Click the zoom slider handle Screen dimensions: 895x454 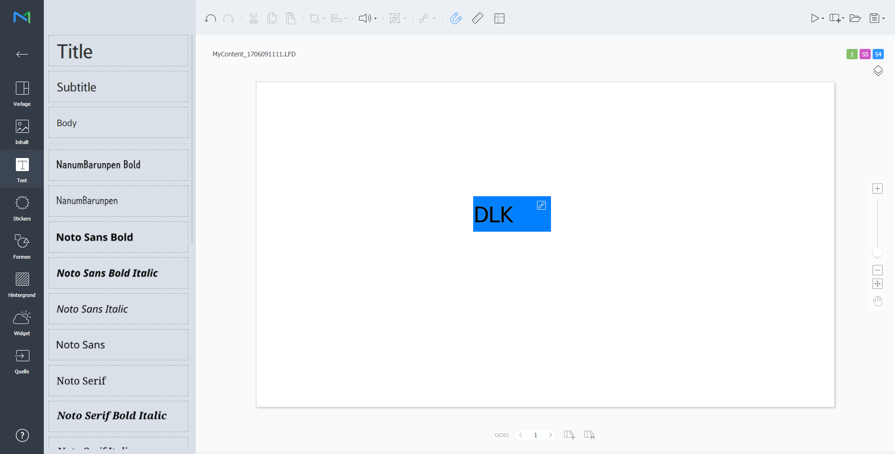click(877, 253)
